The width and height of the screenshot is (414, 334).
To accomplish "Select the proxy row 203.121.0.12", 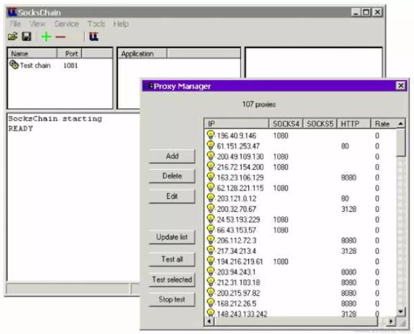I will coord(300,198).
